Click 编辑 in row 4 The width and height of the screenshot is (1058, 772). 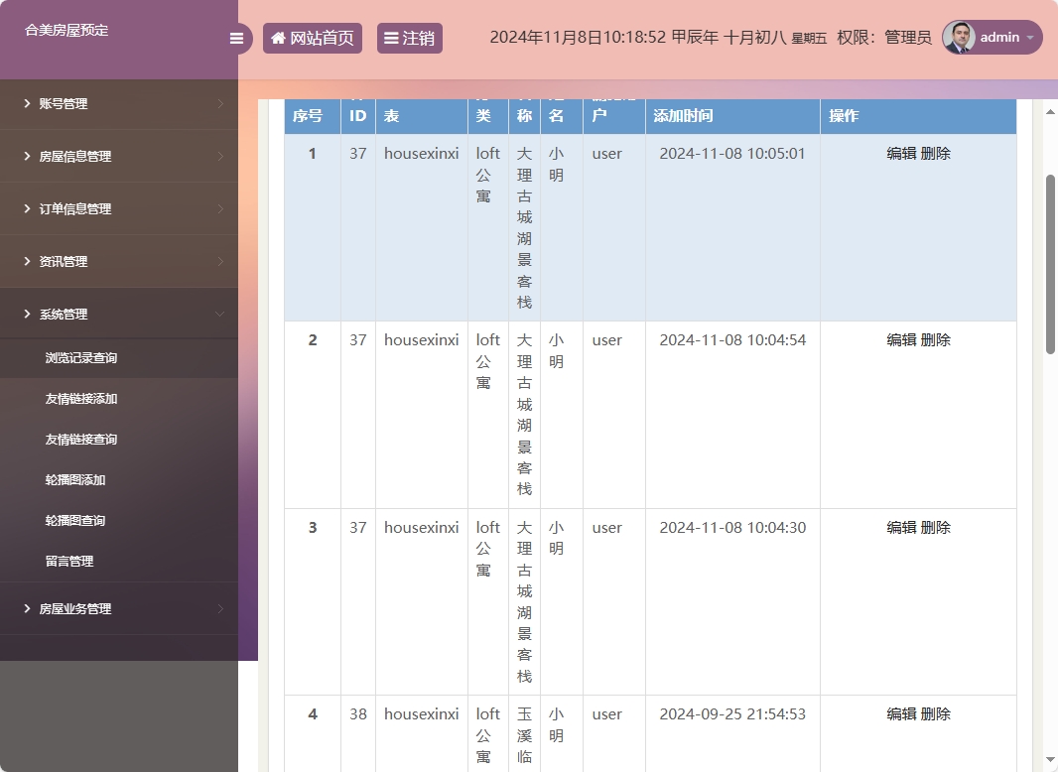pos(901,714)
